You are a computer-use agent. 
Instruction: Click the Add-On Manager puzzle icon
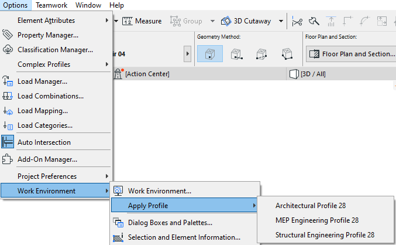(8, 159)
